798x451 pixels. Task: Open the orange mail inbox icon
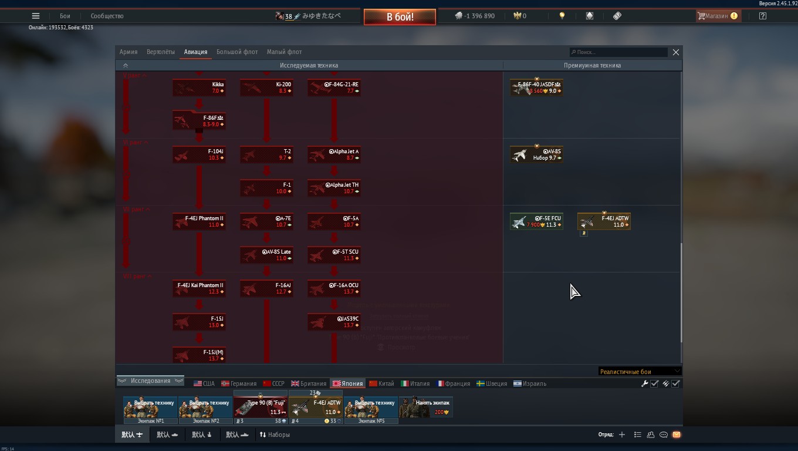(x=677, y=435)
